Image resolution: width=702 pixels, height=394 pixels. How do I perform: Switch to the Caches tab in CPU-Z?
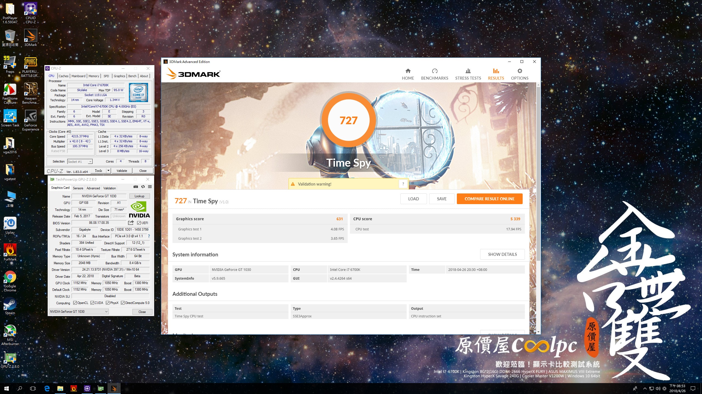pyautogui.click(x=63, y=76)
